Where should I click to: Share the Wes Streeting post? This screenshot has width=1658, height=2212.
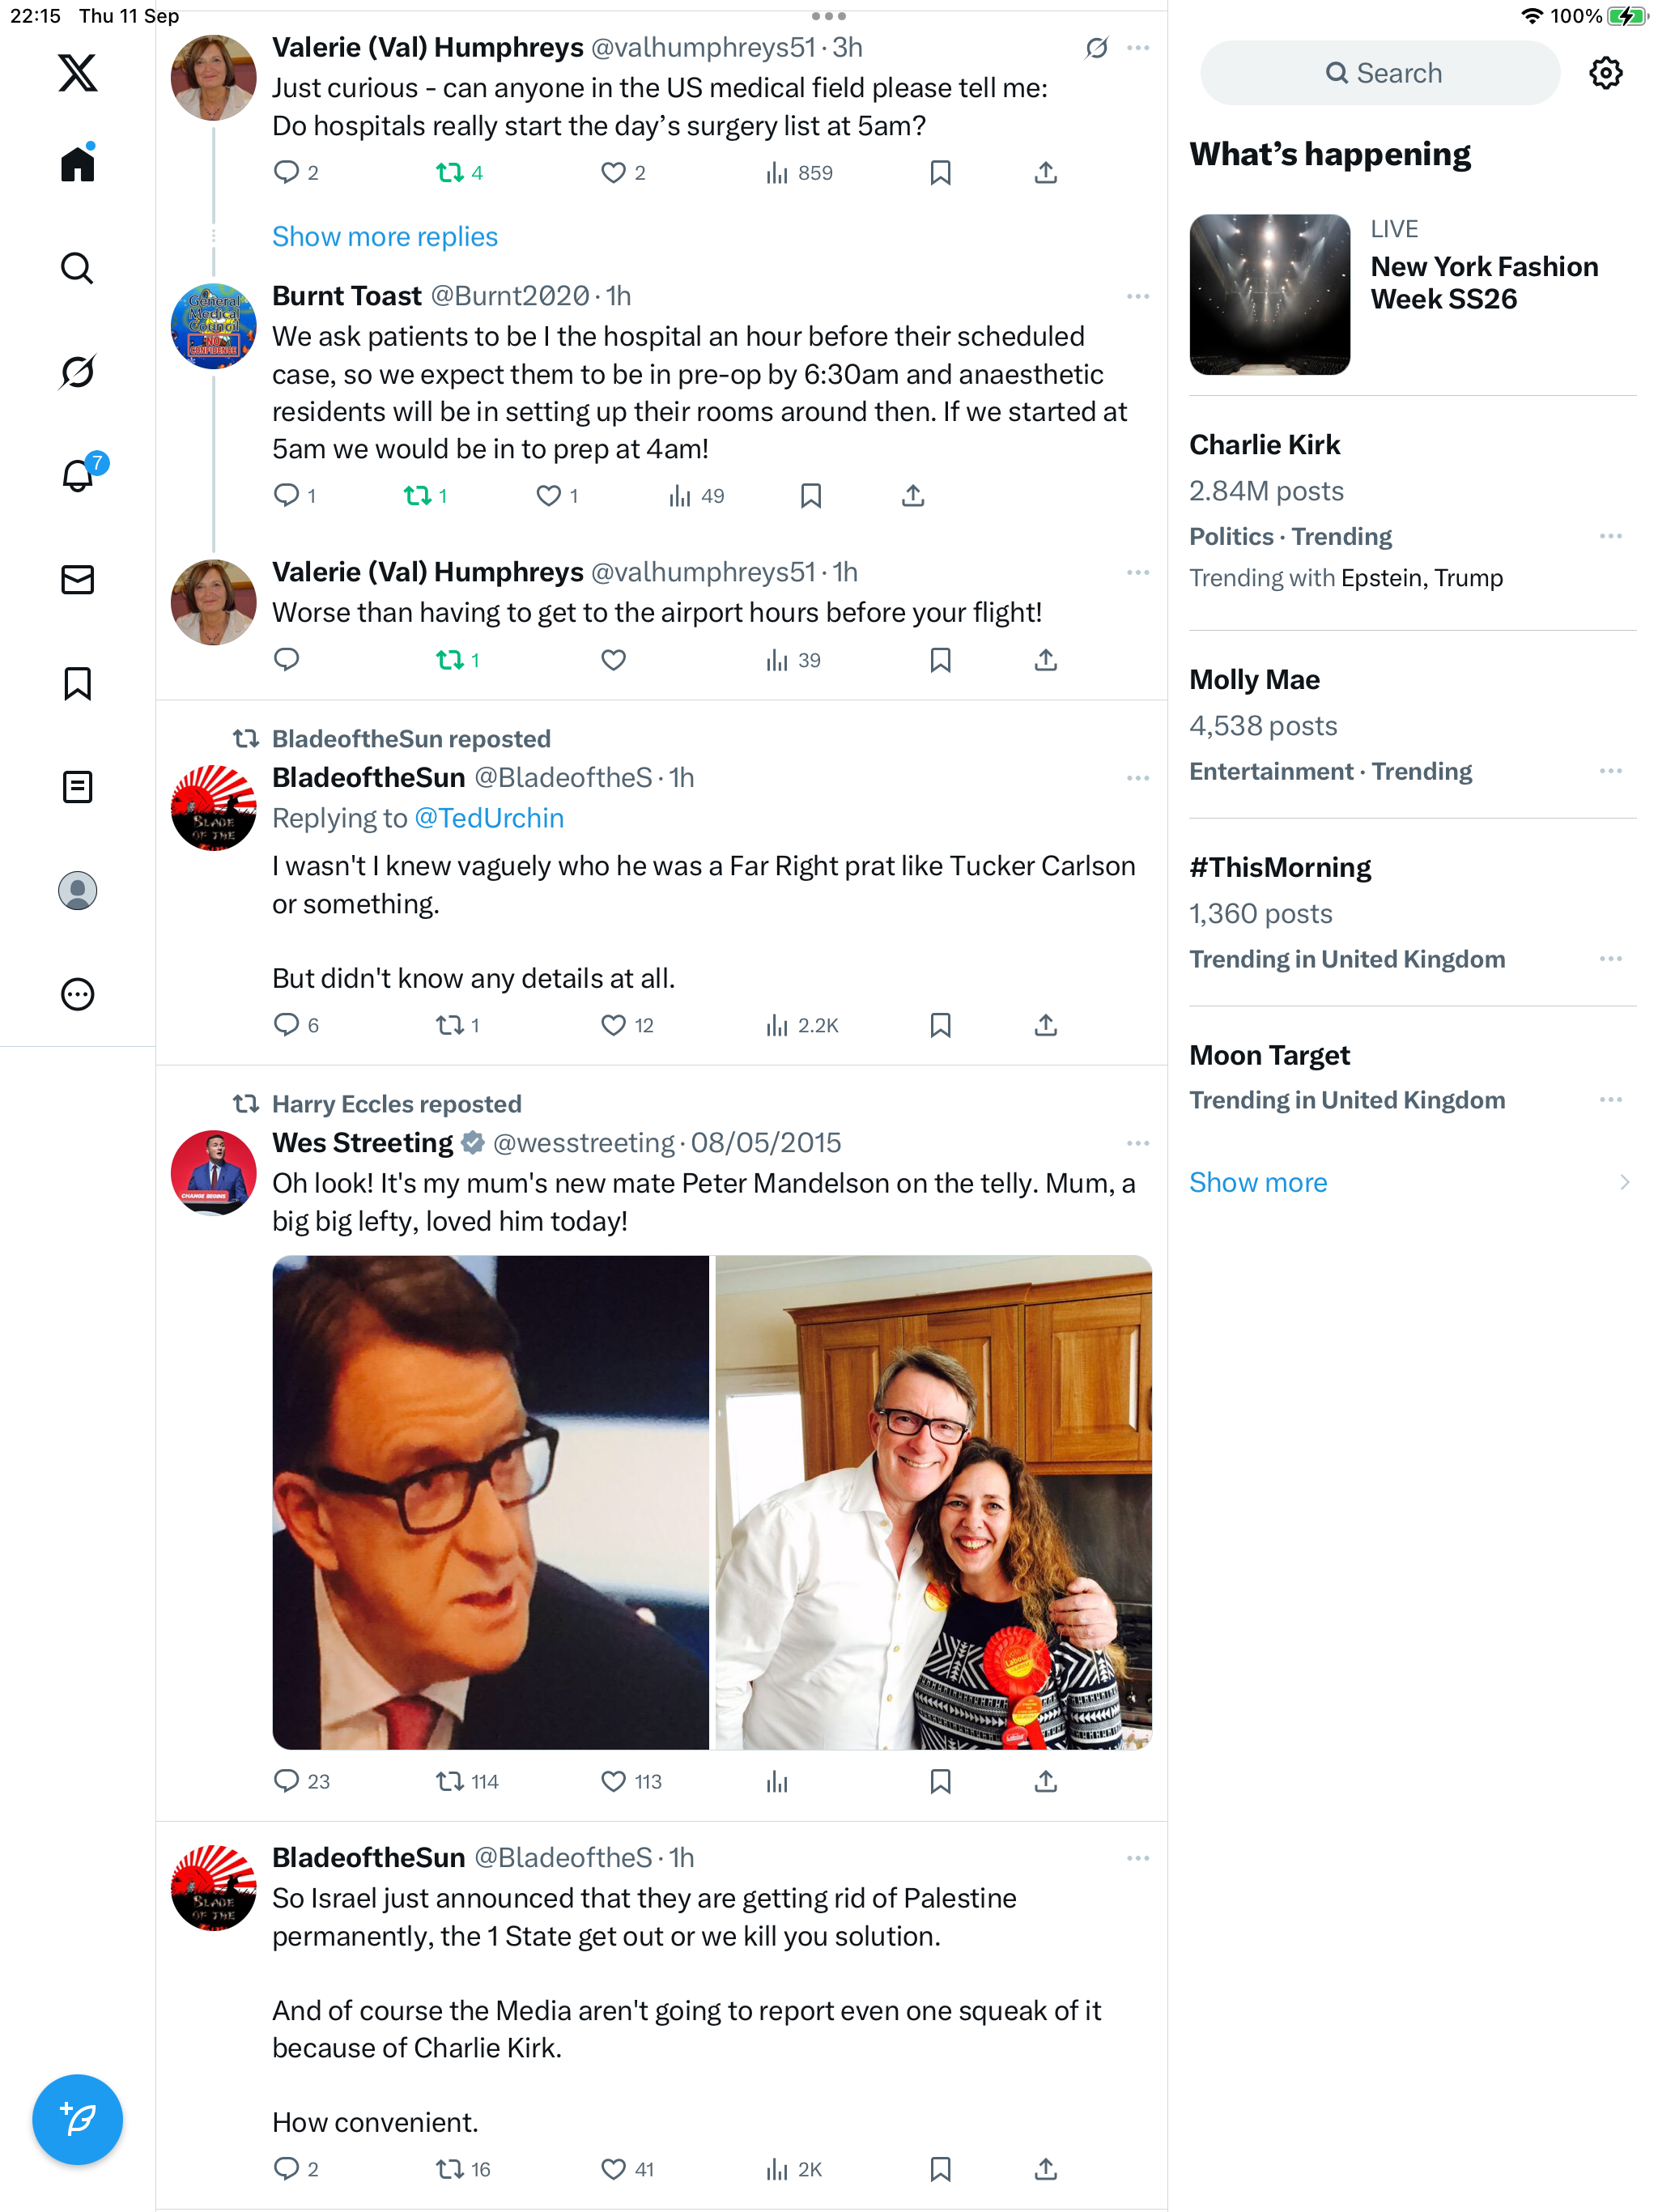pyautogui.click(x=1046, y=1781)
